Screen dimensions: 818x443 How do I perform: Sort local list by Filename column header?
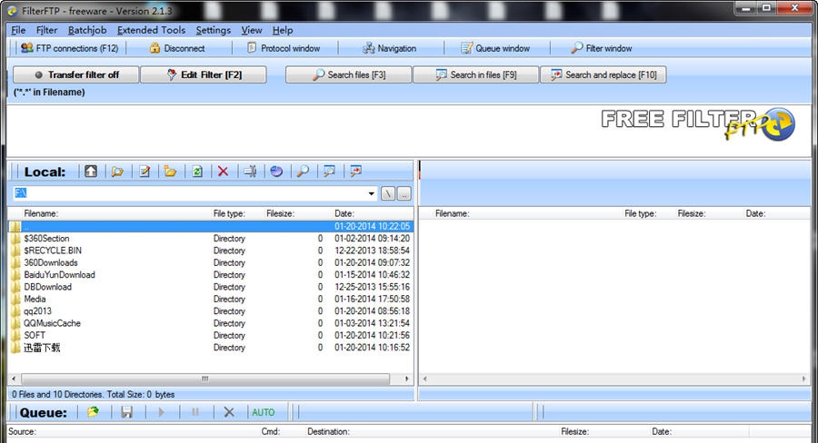[41, 213]
